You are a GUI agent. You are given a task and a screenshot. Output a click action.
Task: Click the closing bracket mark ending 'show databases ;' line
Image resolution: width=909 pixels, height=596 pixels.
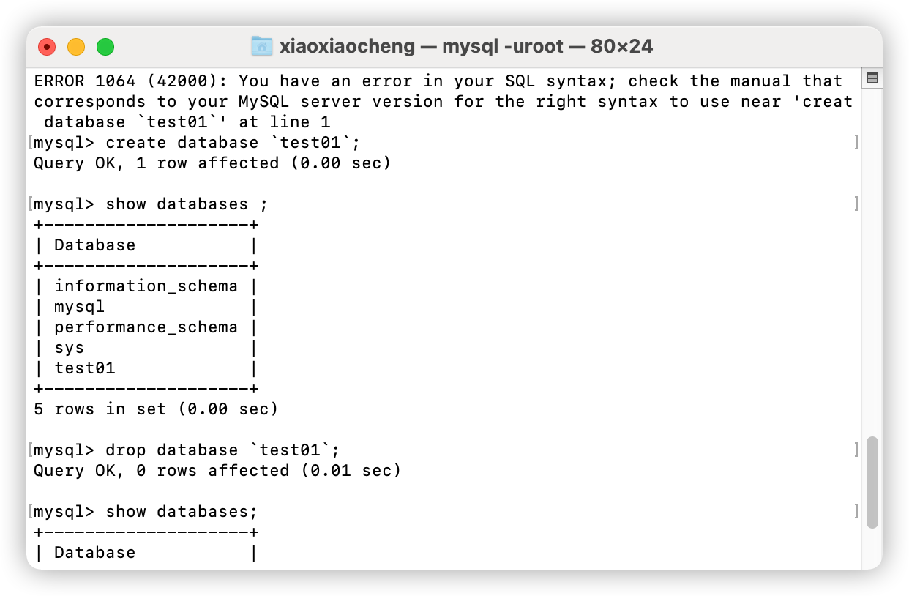pos(856,204)
